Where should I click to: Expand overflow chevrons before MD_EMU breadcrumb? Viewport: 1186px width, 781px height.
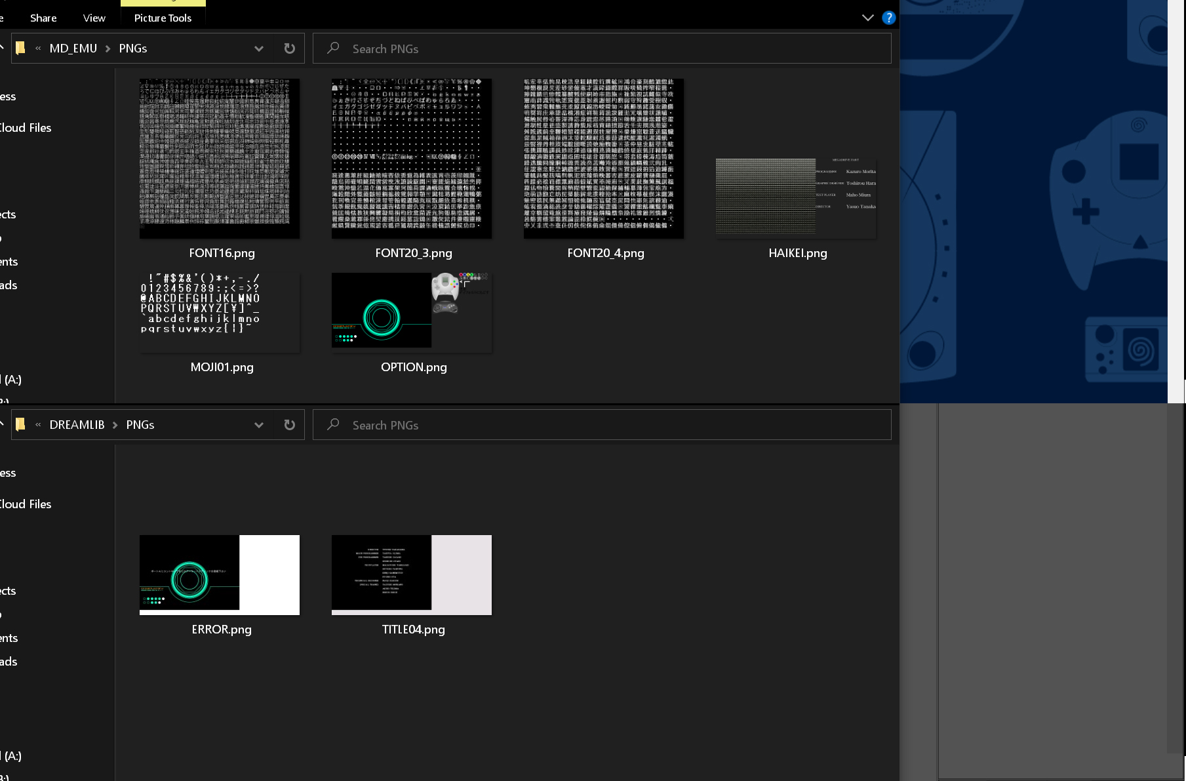pyautogui.click(x=38, y=49)
